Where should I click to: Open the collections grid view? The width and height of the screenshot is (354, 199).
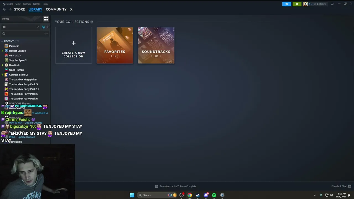(x=46, y=19)
